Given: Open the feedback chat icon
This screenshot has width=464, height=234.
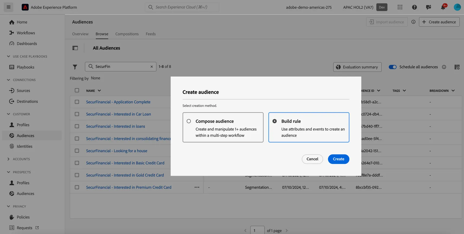Looking at the screenshot, I should tap(429, 7).
